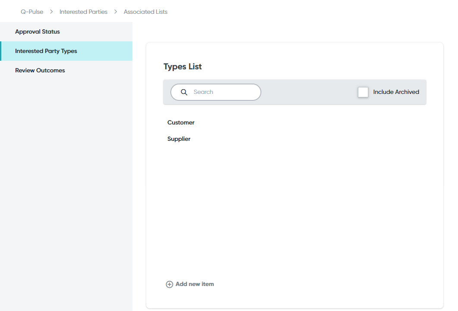
Task: Go to Q-Pulse breadcrumb link
Action: [32, 12]
